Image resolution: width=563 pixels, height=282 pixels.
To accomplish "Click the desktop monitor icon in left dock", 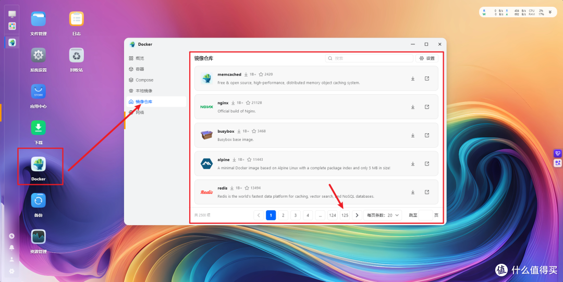I will (x=12, y=15).
